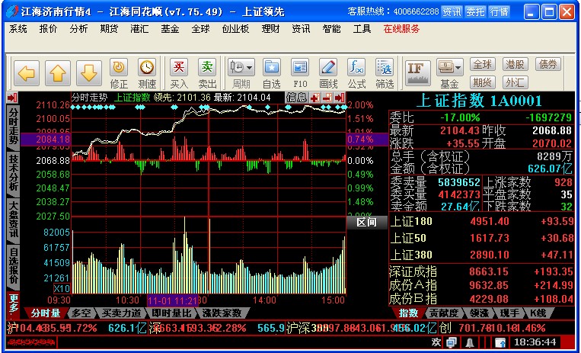581x353 pixels.
Task: Click the red plus icon beside 信息
Action: [x=315, y=98]
